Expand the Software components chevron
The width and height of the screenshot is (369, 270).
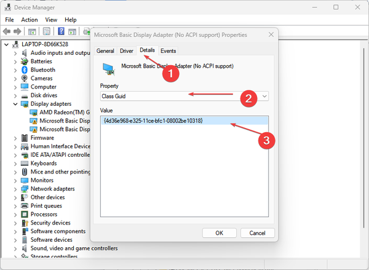(x=15, y=231)
